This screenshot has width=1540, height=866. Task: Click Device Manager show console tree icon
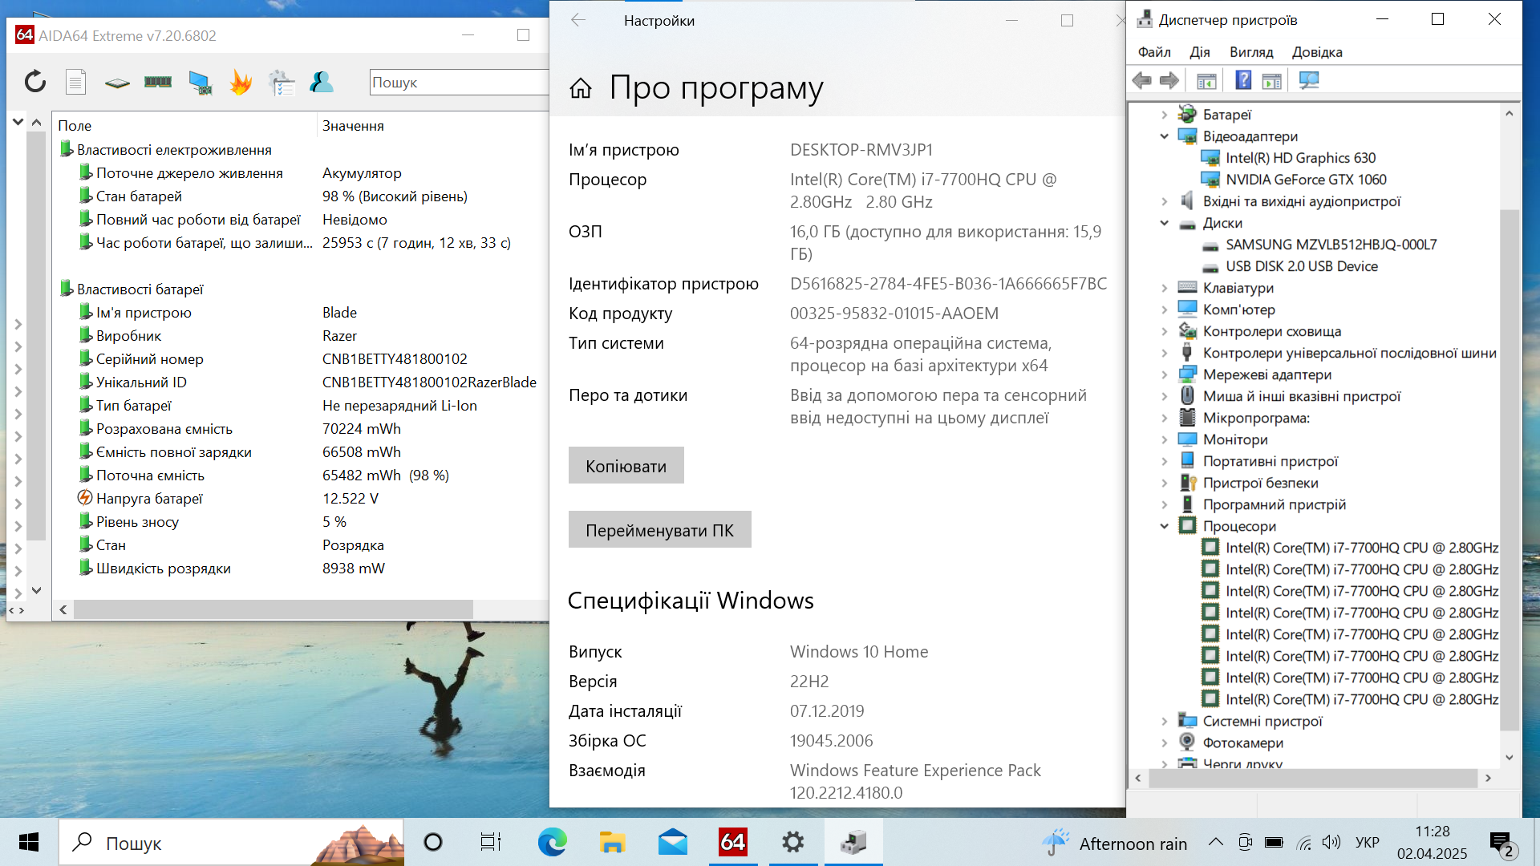point(1206,81)
